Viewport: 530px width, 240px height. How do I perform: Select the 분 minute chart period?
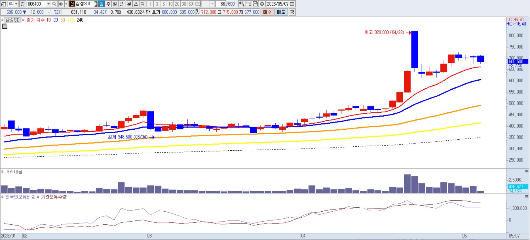coord(129,4)
